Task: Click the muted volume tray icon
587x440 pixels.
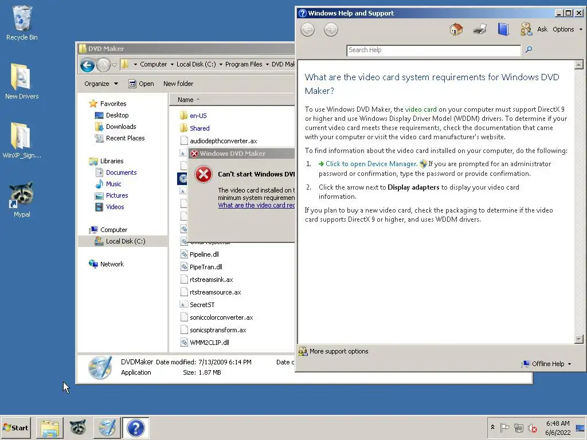Action: point(532,427)
